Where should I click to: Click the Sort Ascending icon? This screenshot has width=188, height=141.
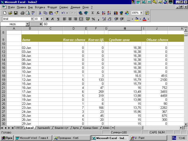[x=104, y=13]
